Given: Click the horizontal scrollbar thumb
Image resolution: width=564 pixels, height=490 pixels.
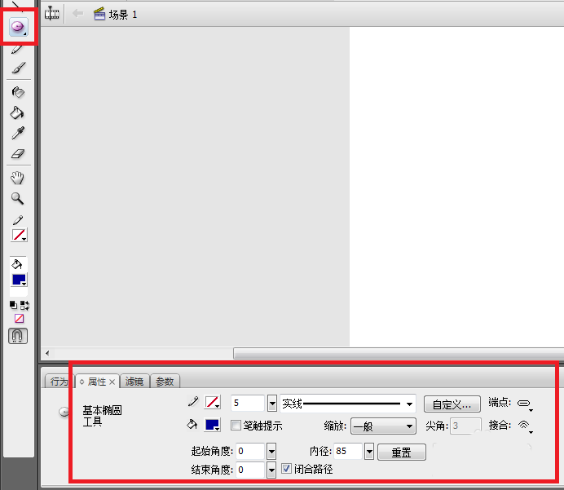Looking at the screenshot, I should click(x=399, y=353).
